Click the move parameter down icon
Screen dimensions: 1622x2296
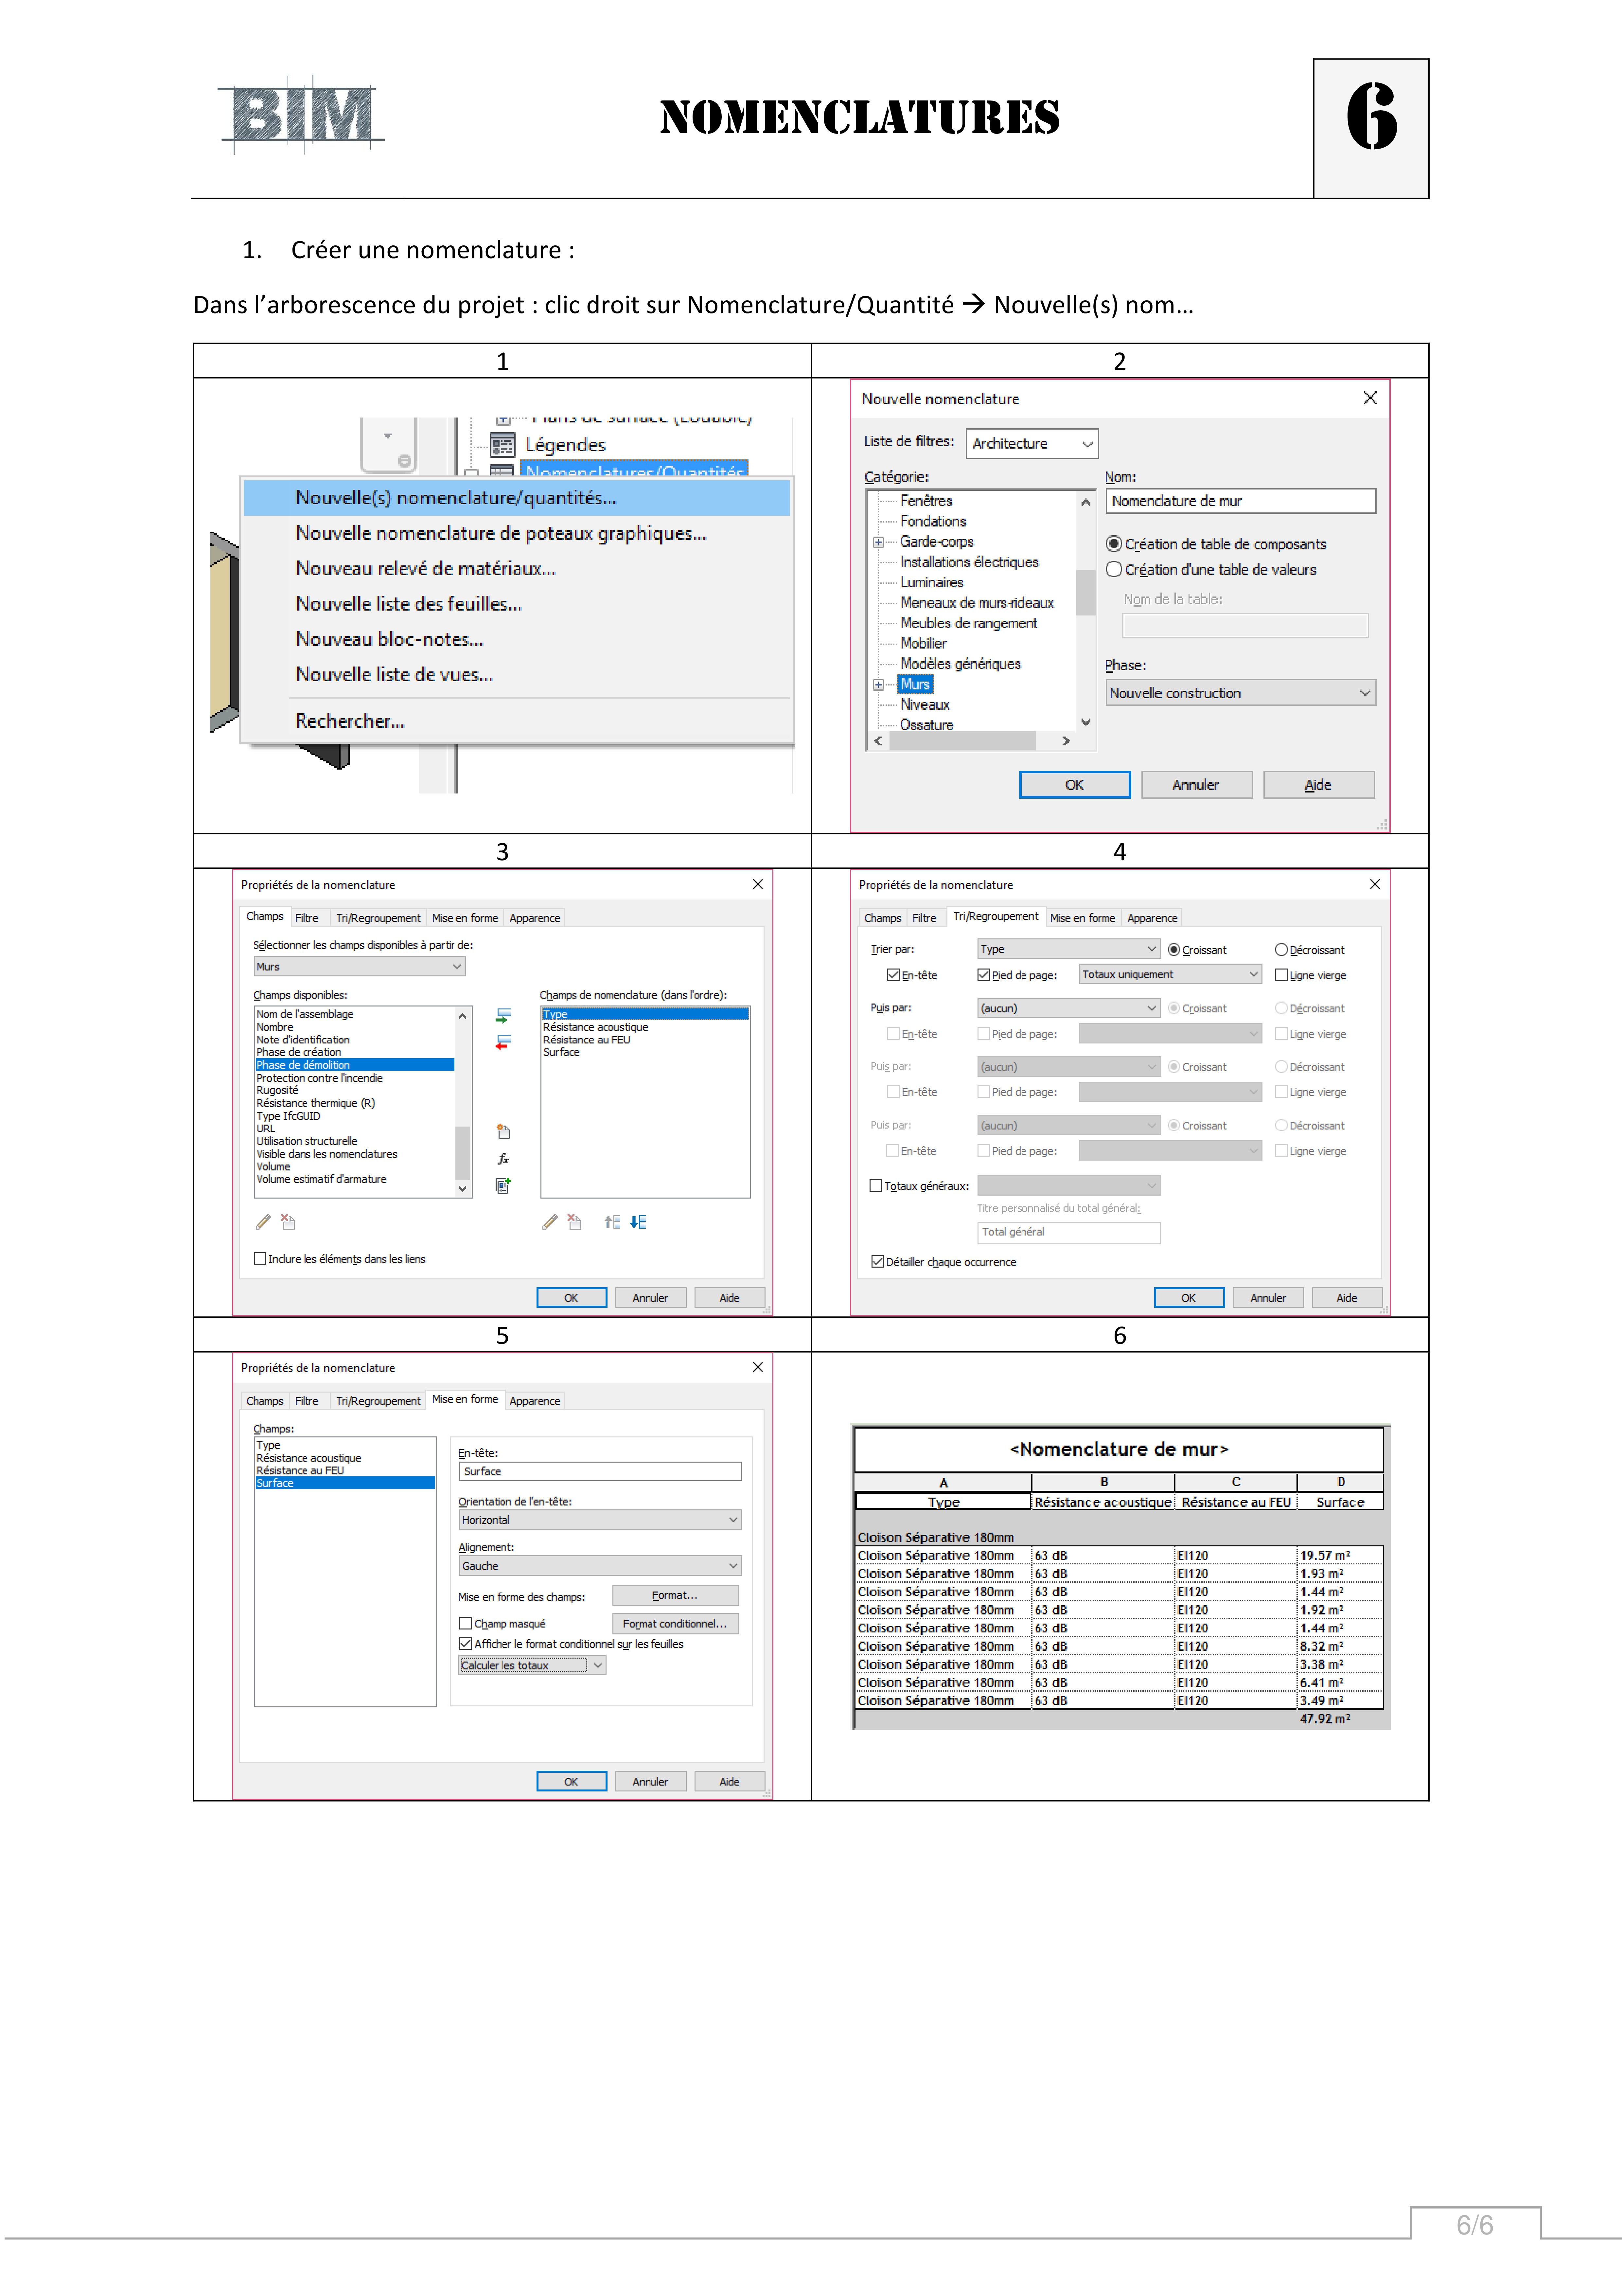[x=638, y=1222]
